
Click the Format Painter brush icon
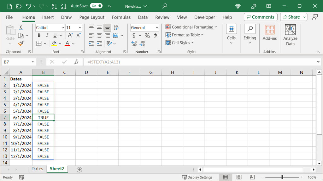(21, 44)
